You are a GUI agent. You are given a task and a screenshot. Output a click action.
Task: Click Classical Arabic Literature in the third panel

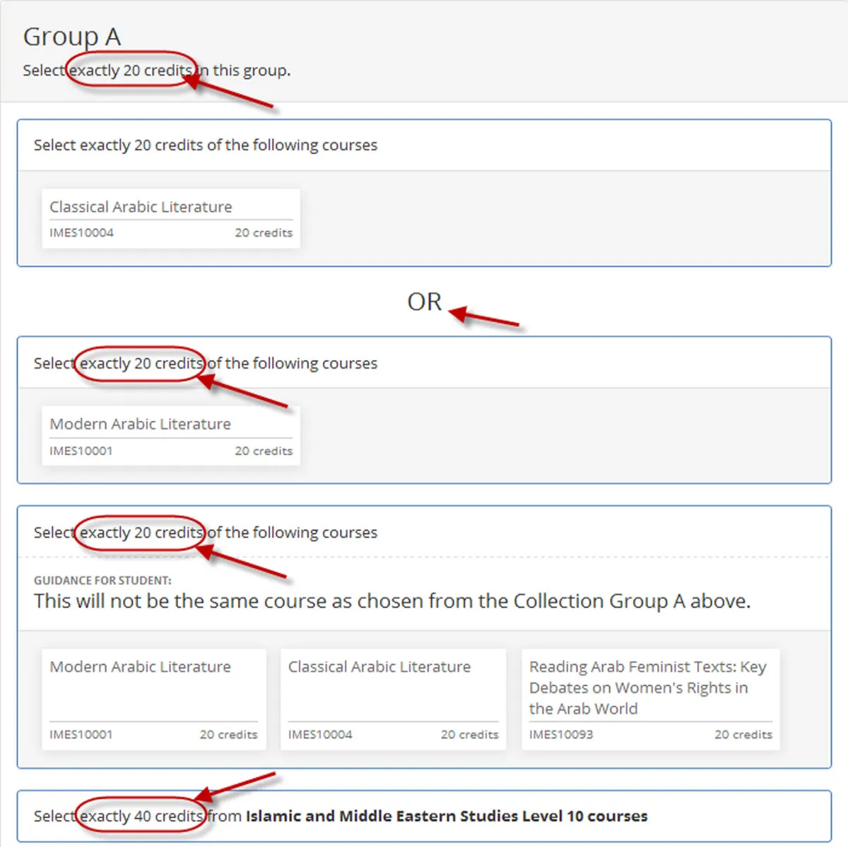(379, 666)
